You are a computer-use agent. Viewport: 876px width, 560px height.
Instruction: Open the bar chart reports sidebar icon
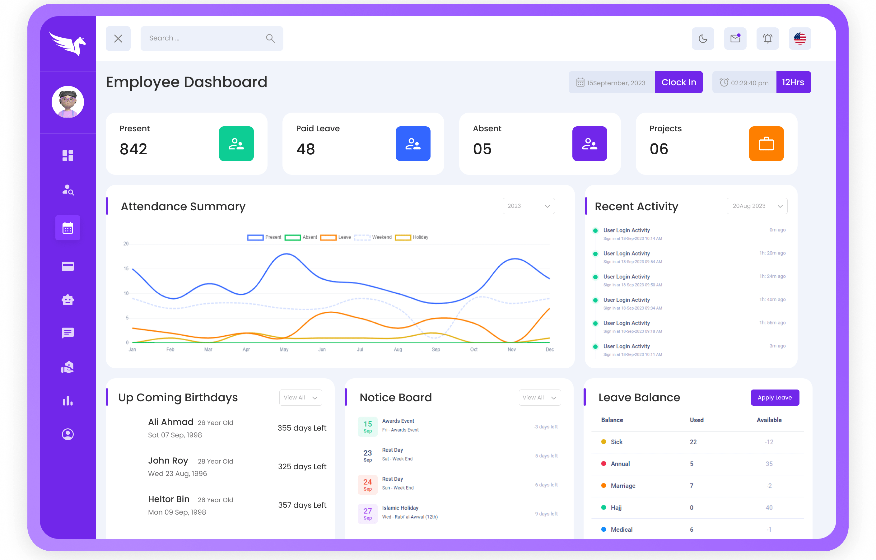coord(68,401)
